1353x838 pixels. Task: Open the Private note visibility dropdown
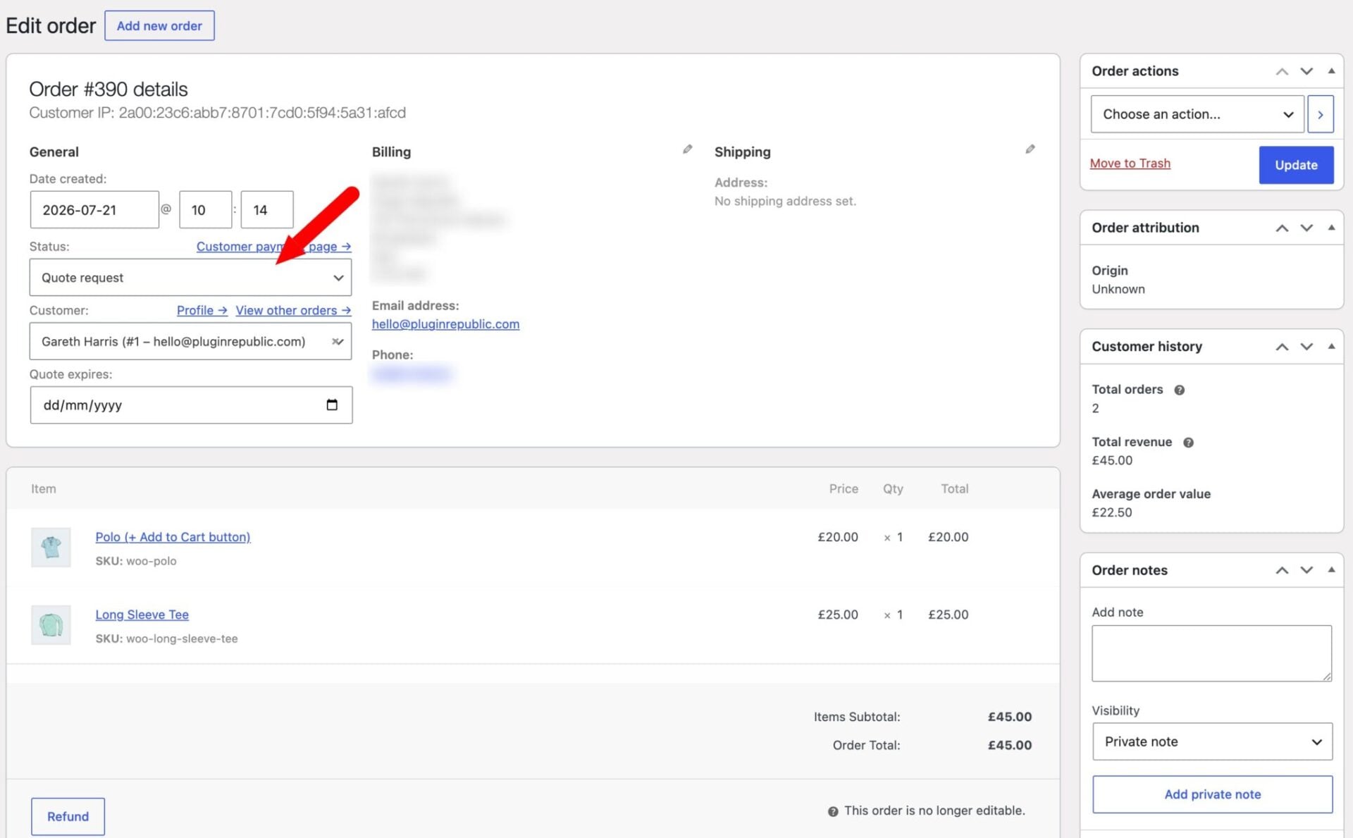coord(1212,741)
